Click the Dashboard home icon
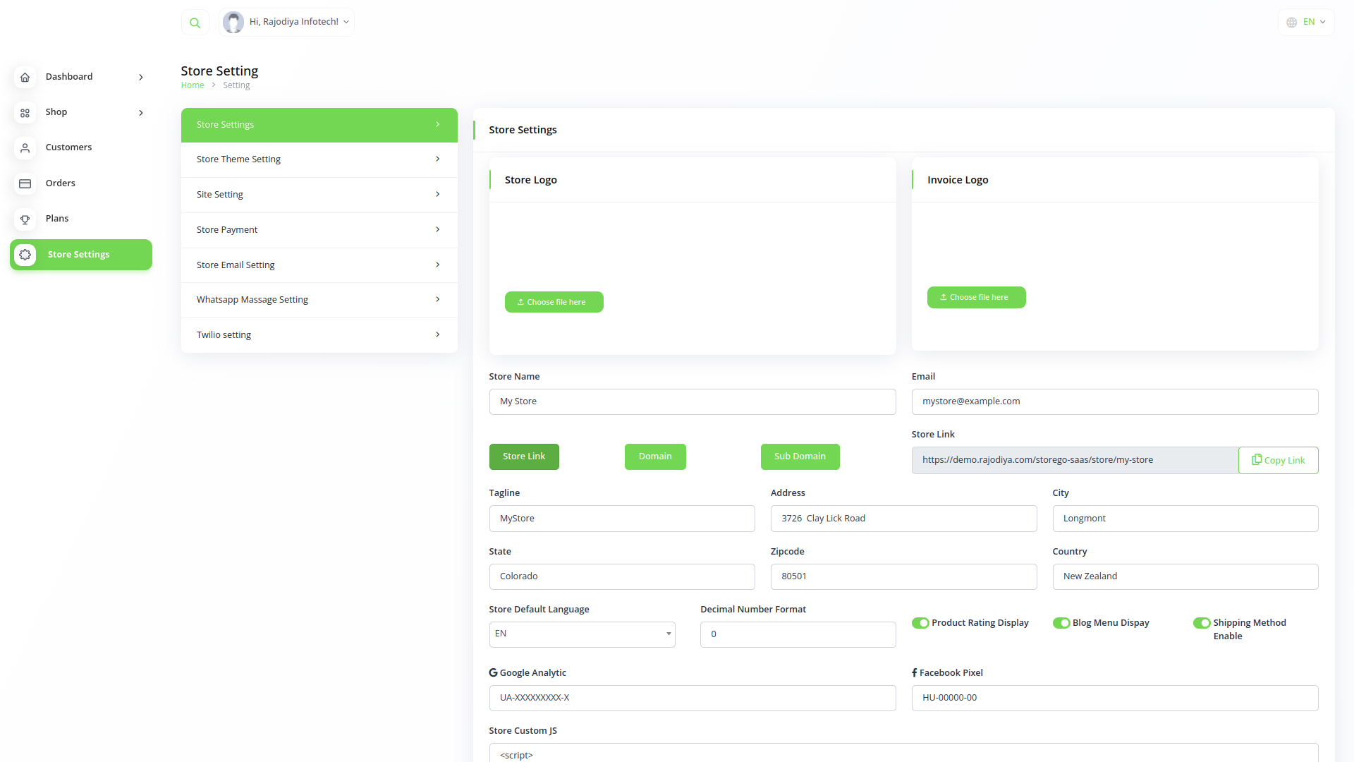 tap(25, 78)
